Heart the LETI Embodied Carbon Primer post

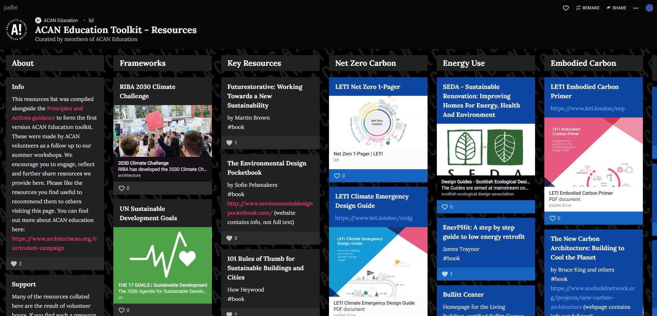553,218
